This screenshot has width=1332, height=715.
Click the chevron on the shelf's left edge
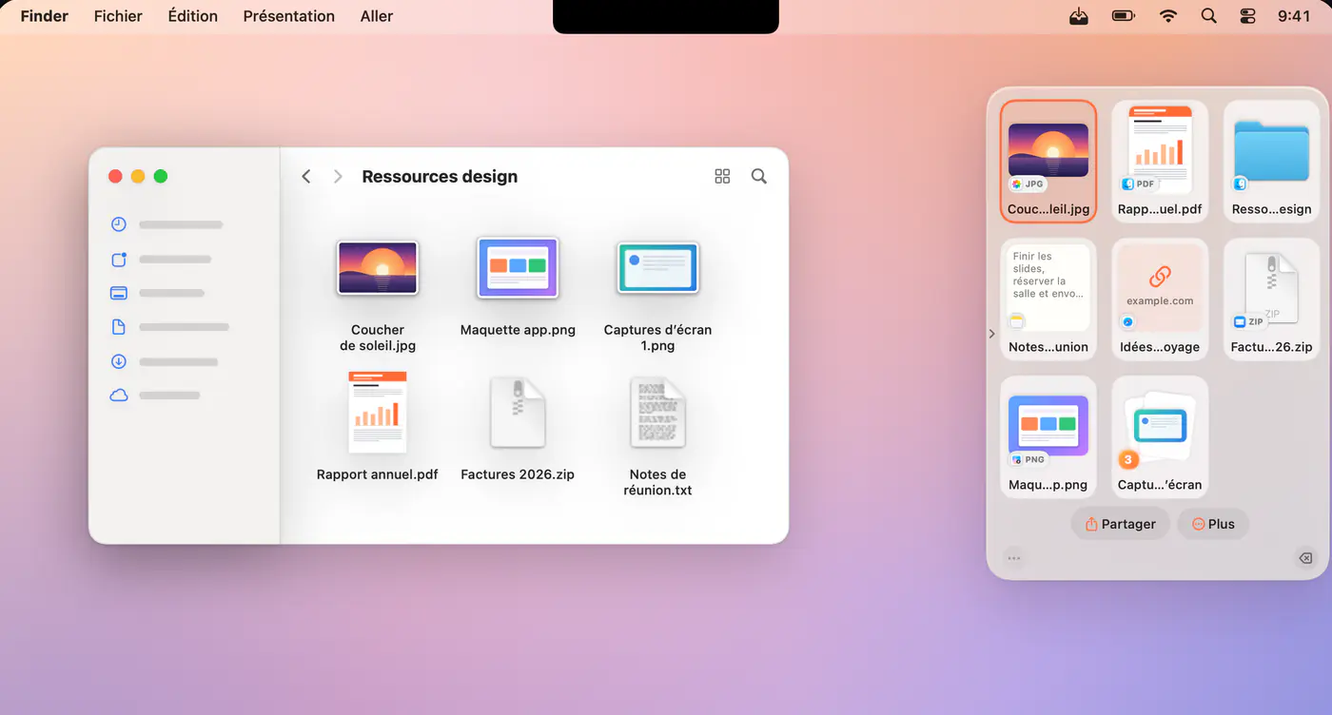[992, 334]
